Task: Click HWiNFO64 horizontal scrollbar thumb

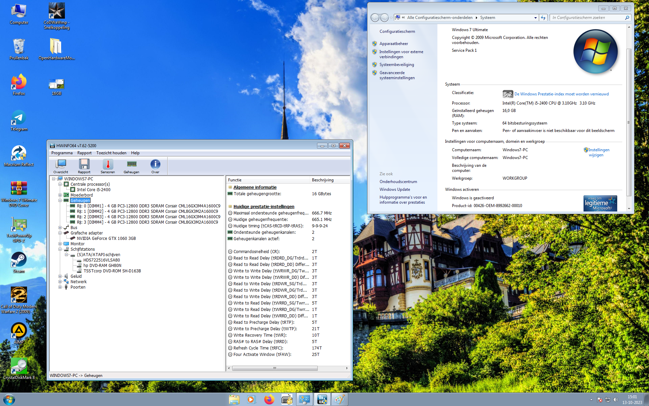Action: click(274, 368)
